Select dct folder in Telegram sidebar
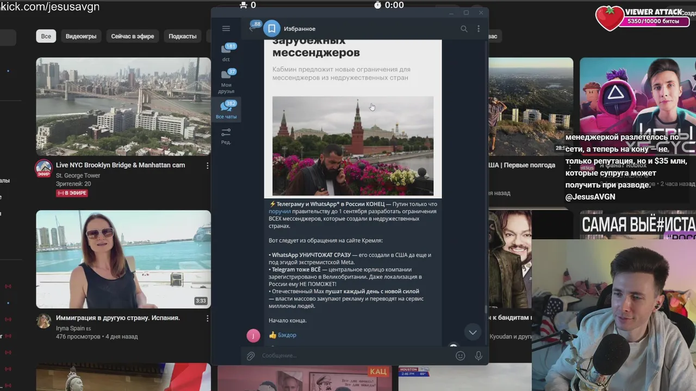The height and width of the screenshot is (391, 696). [226, 53]
